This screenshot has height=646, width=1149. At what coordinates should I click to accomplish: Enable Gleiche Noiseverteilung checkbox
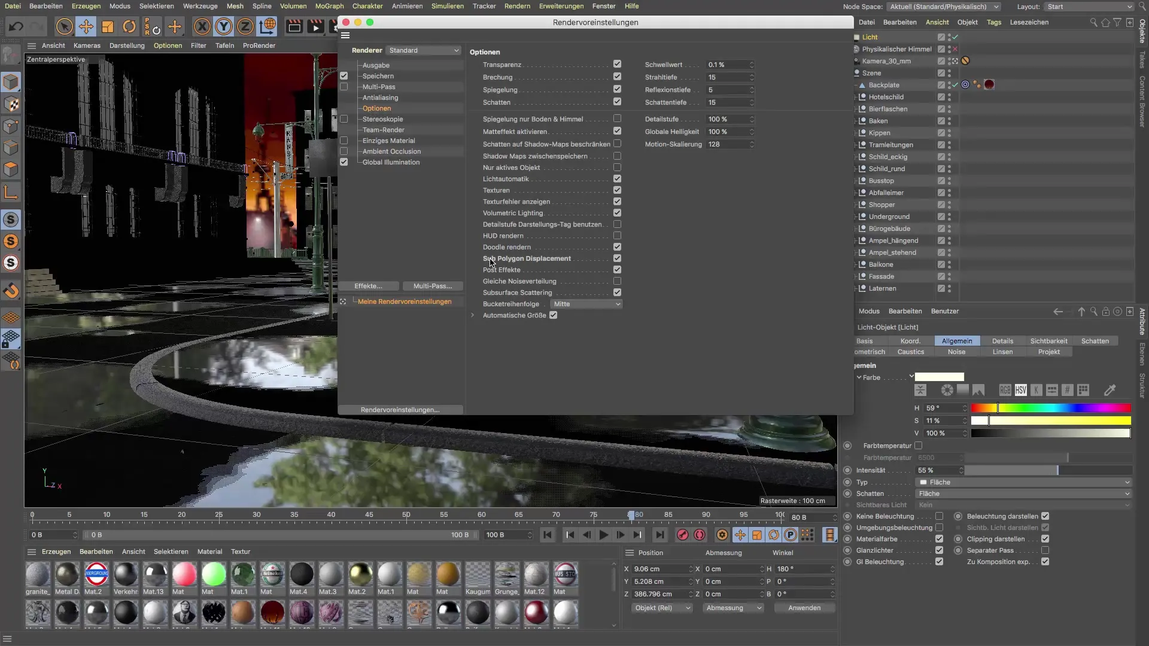click(x=617, y=281)
